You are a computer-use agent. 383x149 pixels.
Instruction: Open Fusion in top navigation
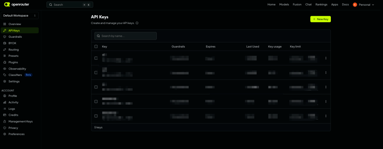click(x=297, y=5)
